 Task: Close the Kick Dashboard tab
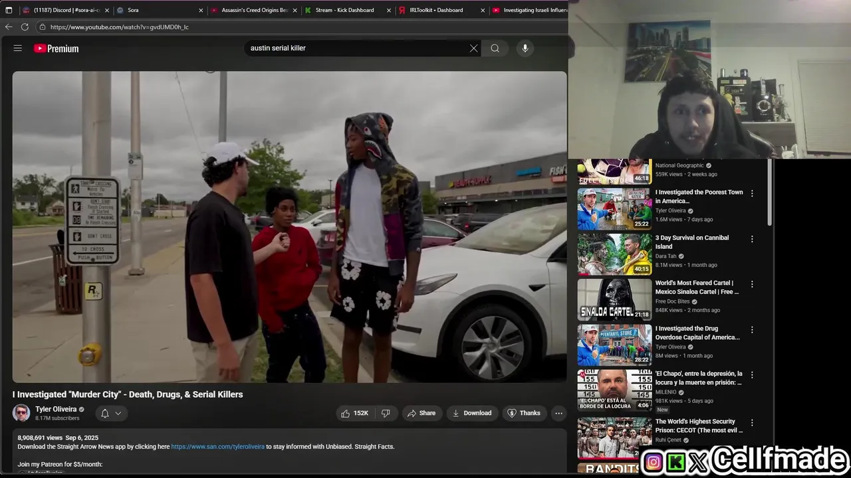pyautogui.click(x=389, y=10)
